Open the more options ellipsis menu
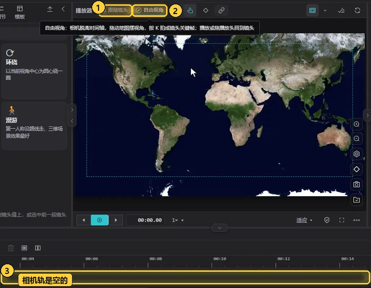 [x=356, y=220]
